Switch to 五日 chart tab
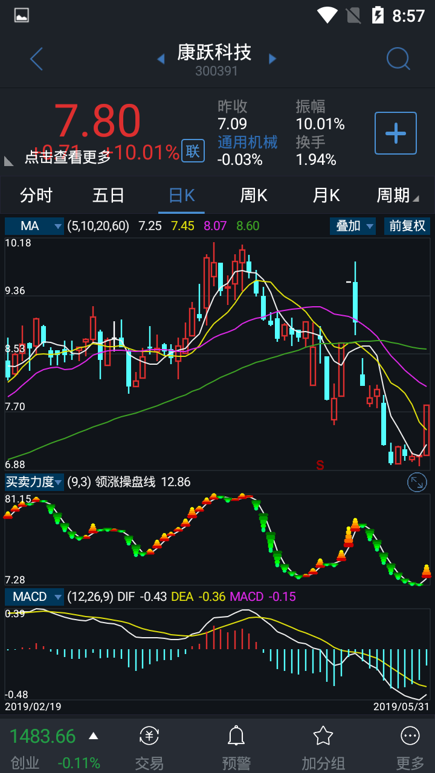The height and width of the screenshot is (773, 435). (109, 195)
